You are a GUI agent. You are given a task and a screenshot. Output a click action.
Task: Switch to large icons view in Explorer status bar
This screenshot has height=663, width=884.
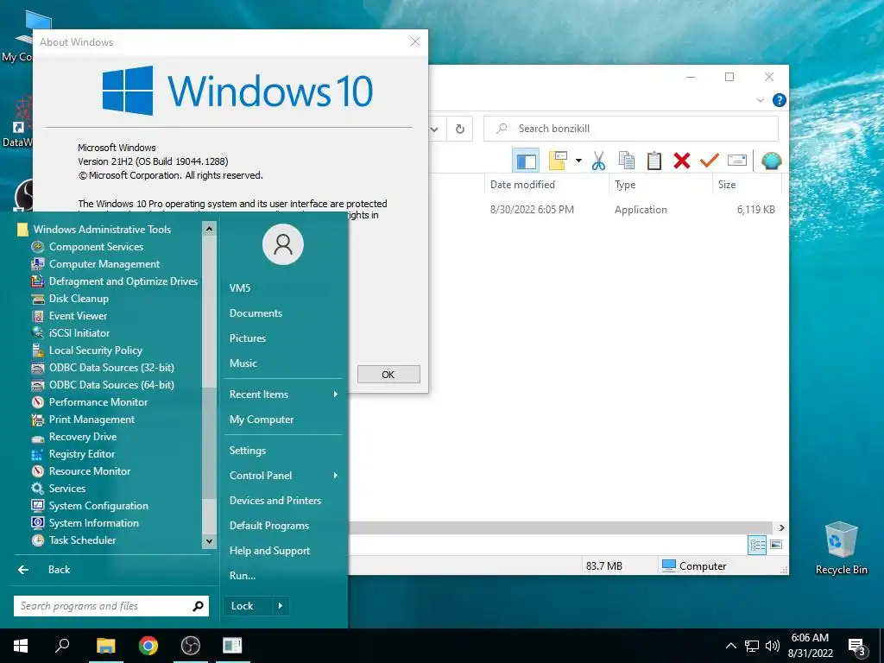776,545
